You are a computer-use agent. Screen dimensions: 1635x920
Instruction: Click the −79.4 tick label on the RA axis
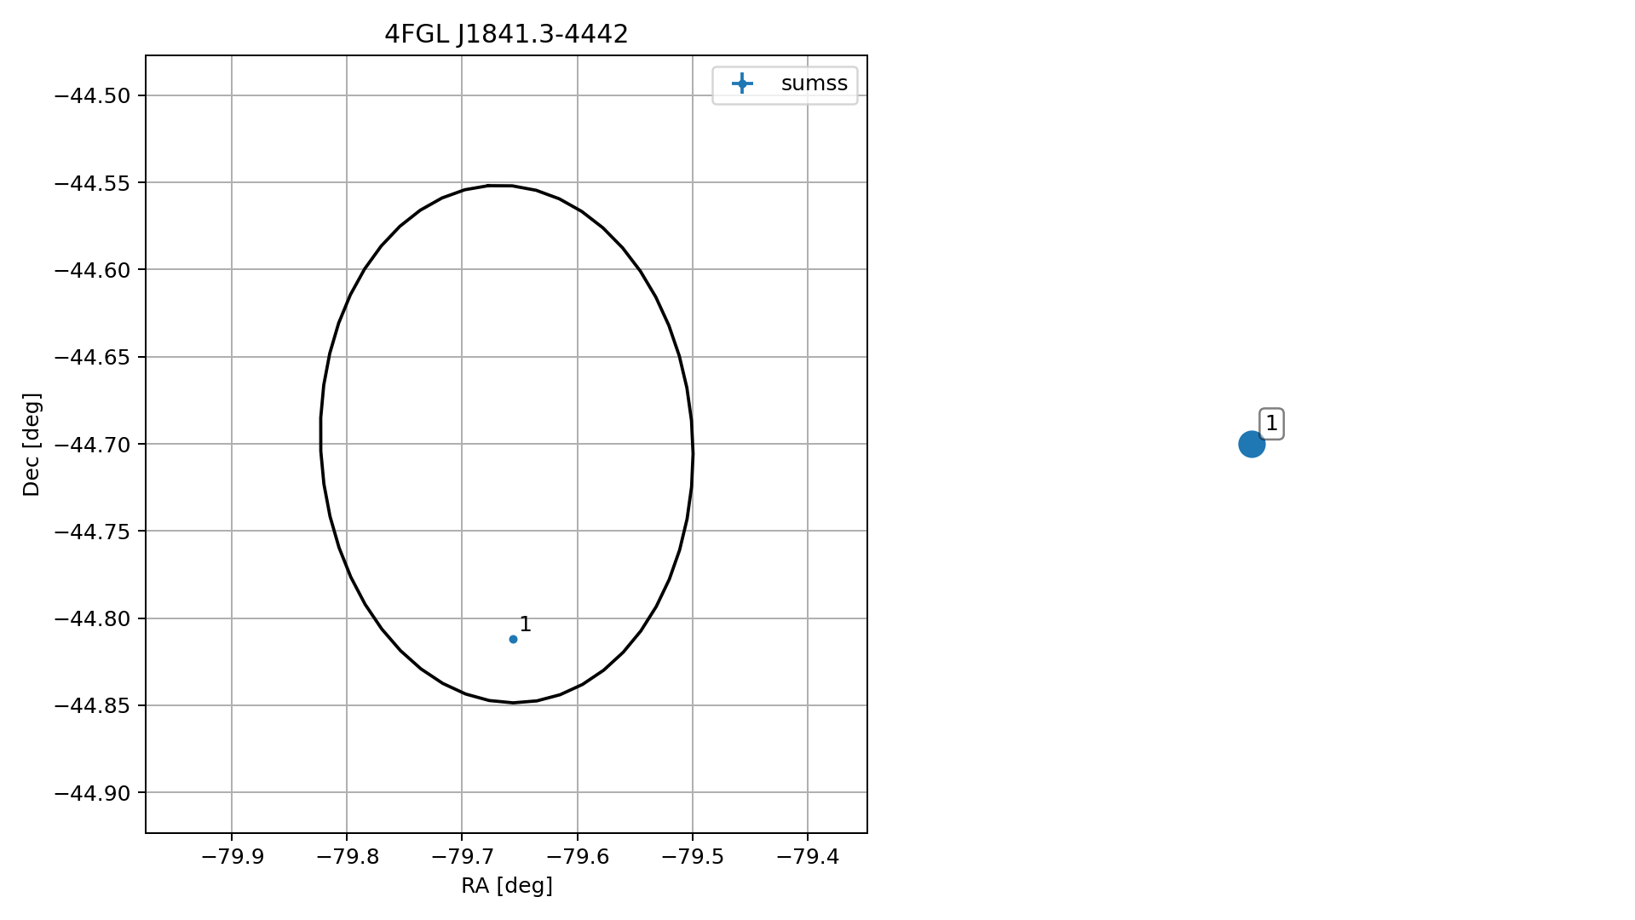808,857
